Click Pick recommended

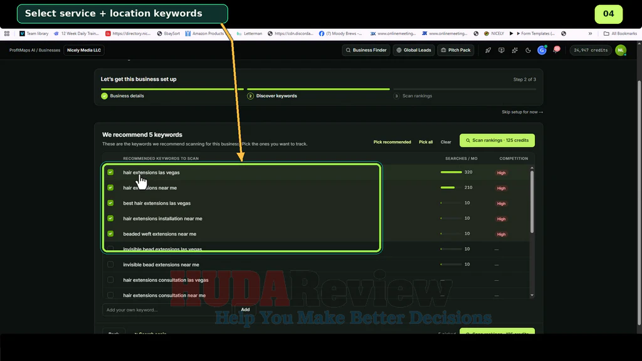point(392,142)
